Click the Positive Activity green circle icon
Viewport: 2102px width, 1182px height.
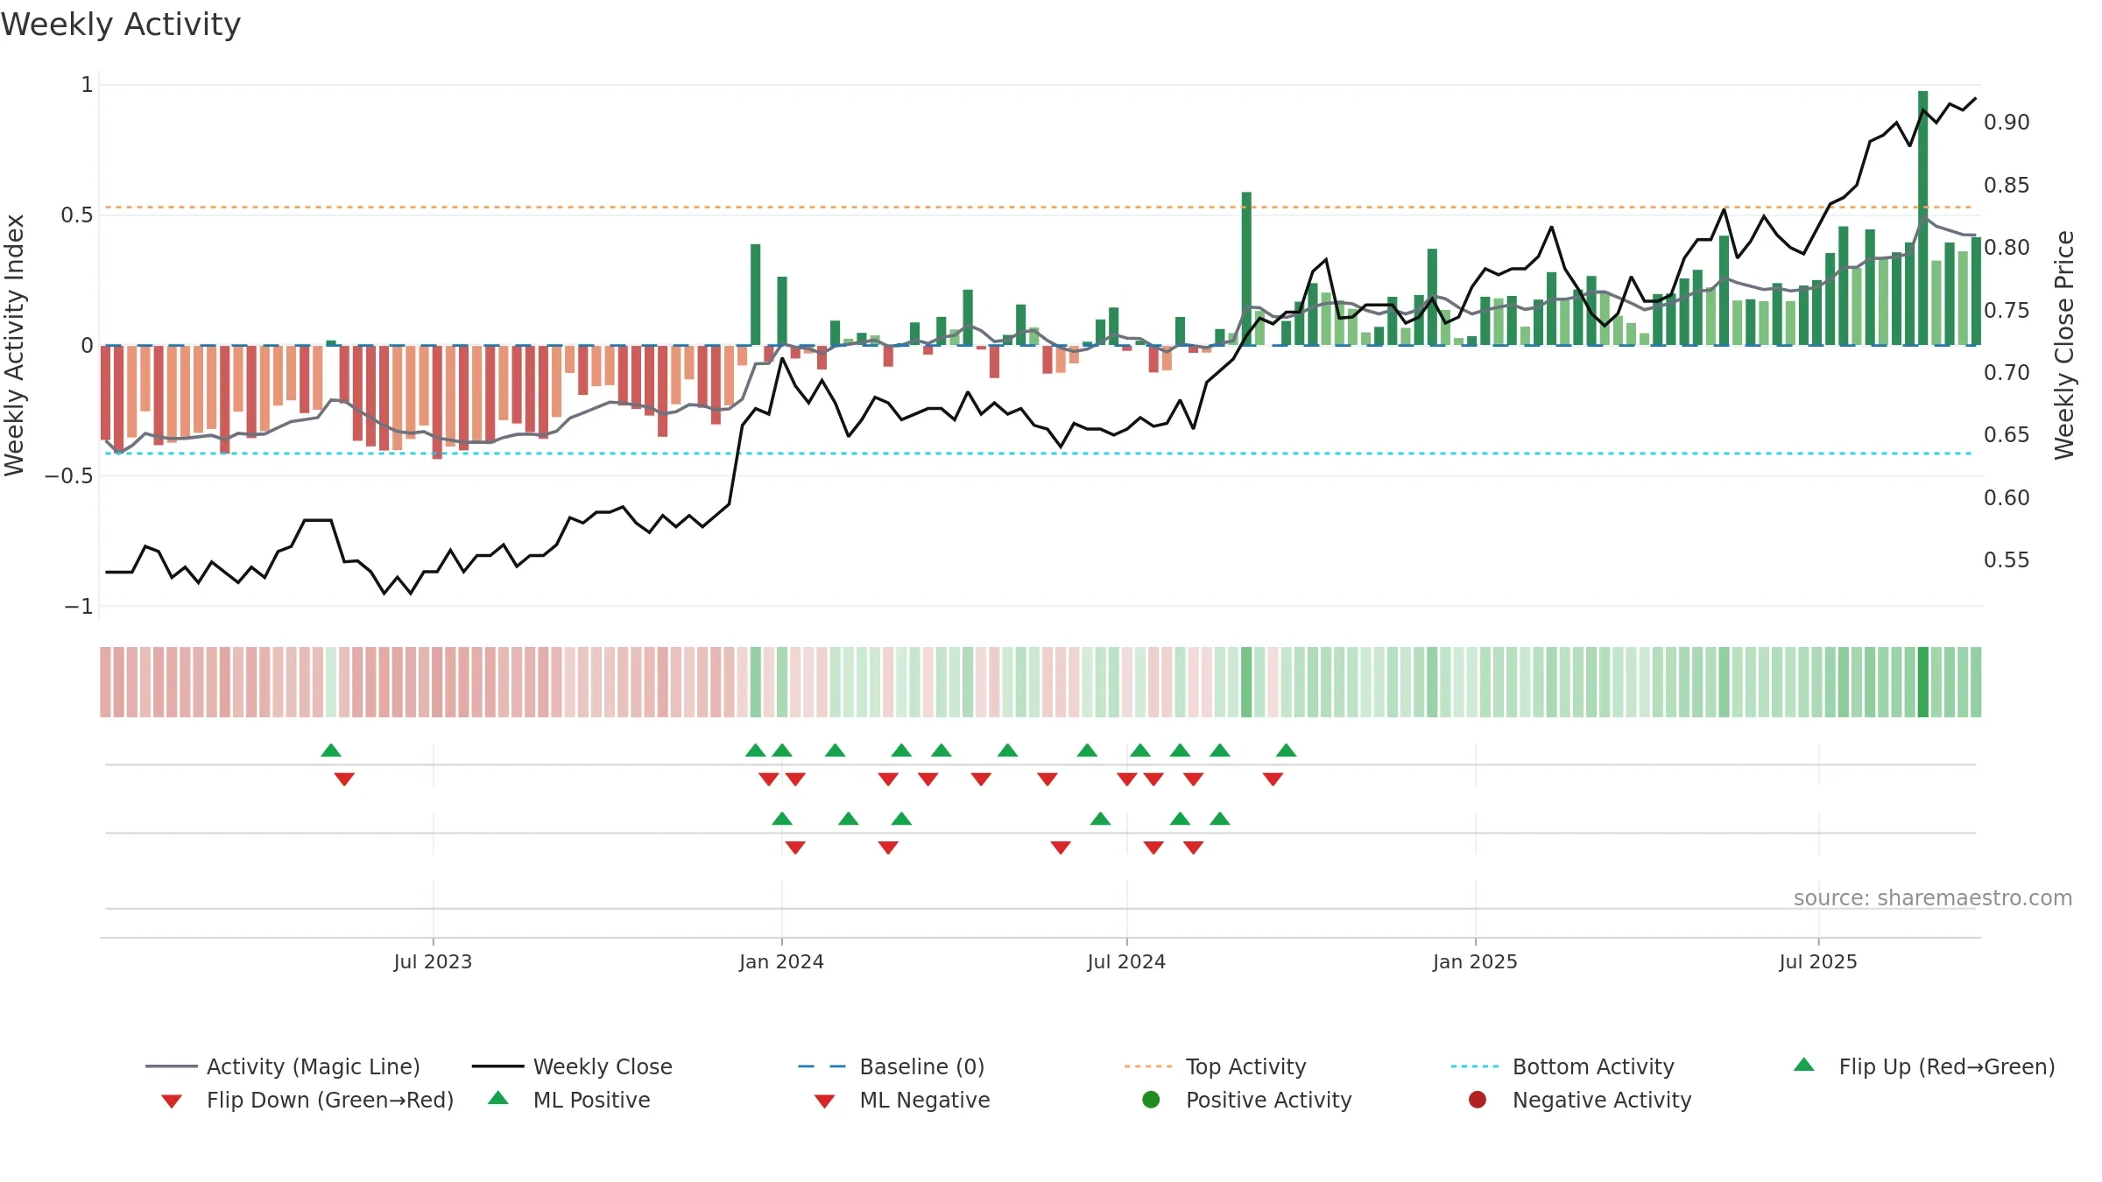point(1152,1100)
